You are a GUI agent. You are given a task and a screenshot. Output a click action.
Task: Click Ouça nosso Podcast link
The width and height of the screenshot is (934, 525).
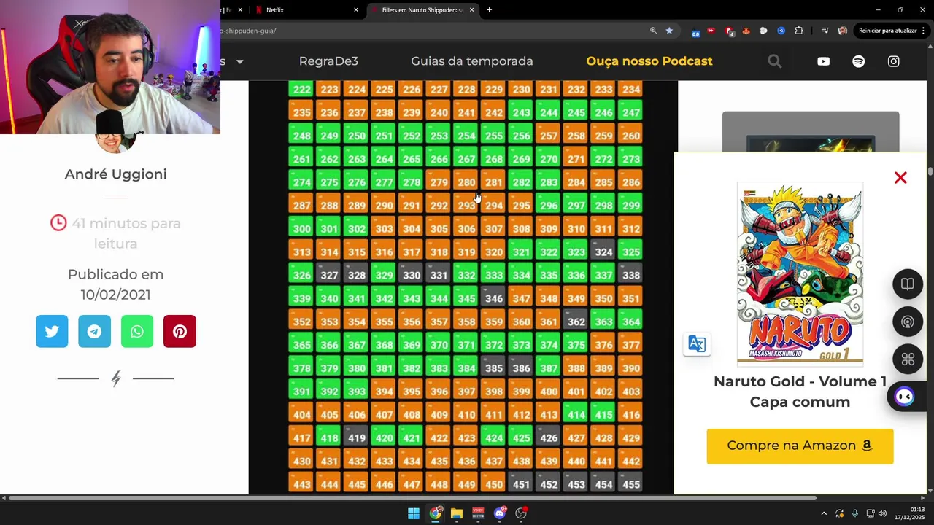649,61
